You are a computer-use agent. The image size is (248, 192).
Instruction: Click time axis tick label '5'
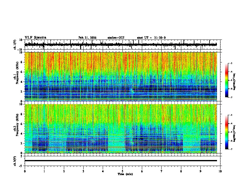point(122,171)
